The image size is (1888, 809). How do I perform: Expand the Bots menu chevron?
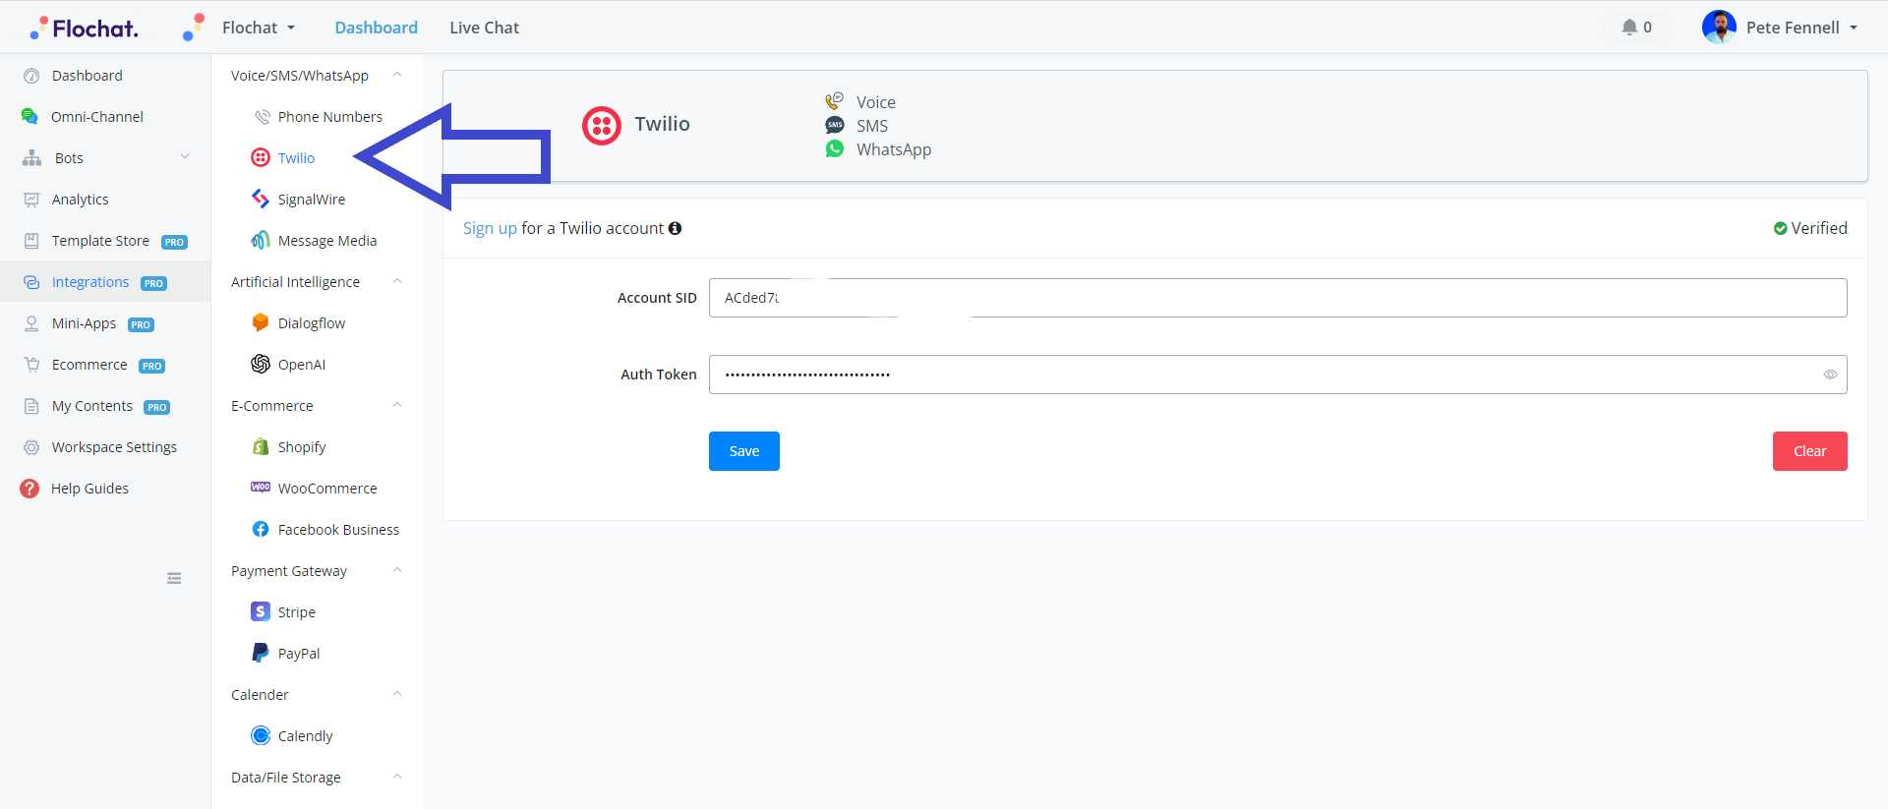tap(185, 157)
